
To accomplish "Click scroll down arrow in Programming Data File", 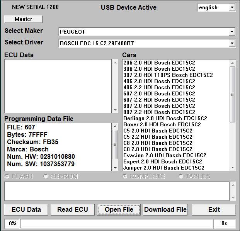I will click(115, 168).
